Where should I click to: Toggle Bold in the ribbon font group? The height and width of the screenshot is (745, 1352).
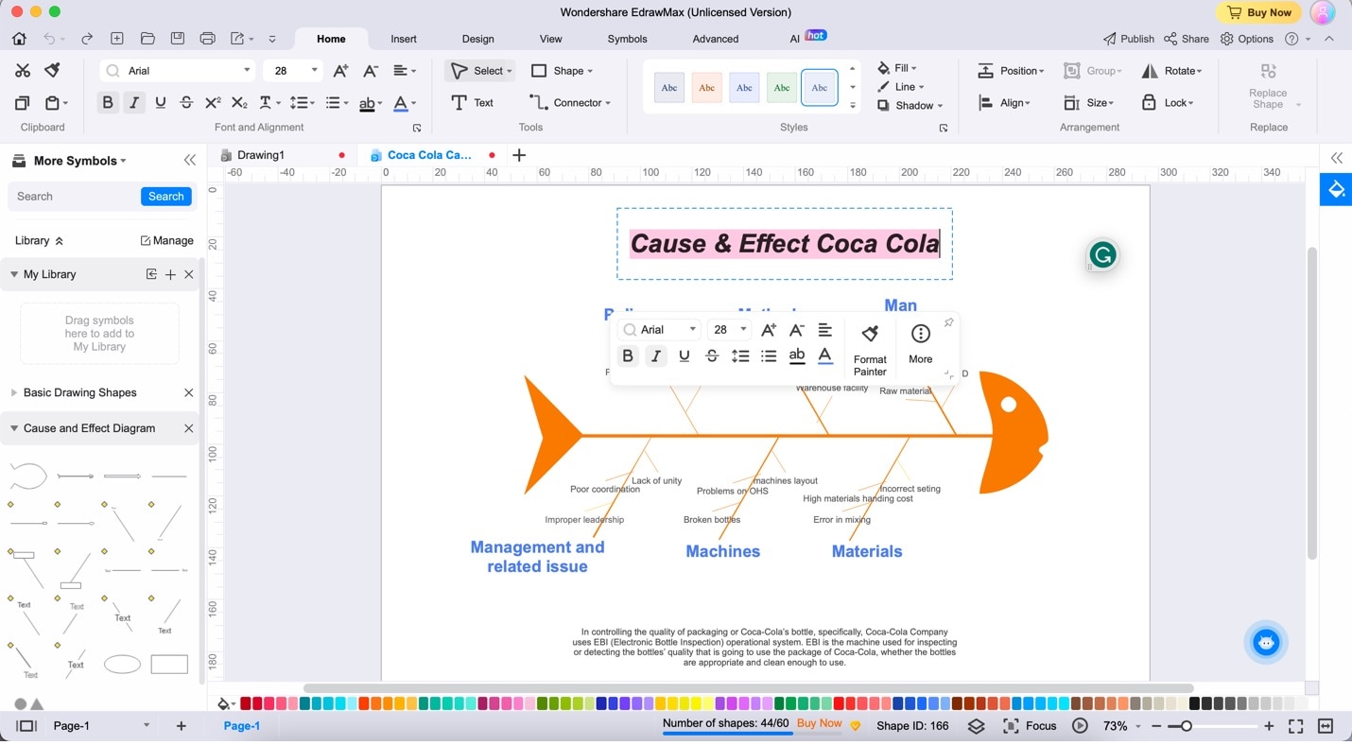pos(108,102)
